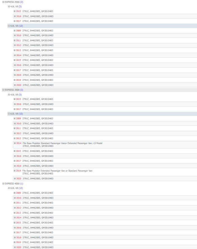
Task: Expand 2018 under EXPRESS 4500 6.0L V8
Action: point(15,237)
